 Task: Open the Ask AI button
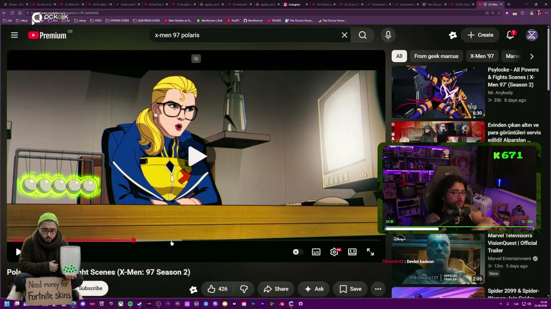coord(314,289)
